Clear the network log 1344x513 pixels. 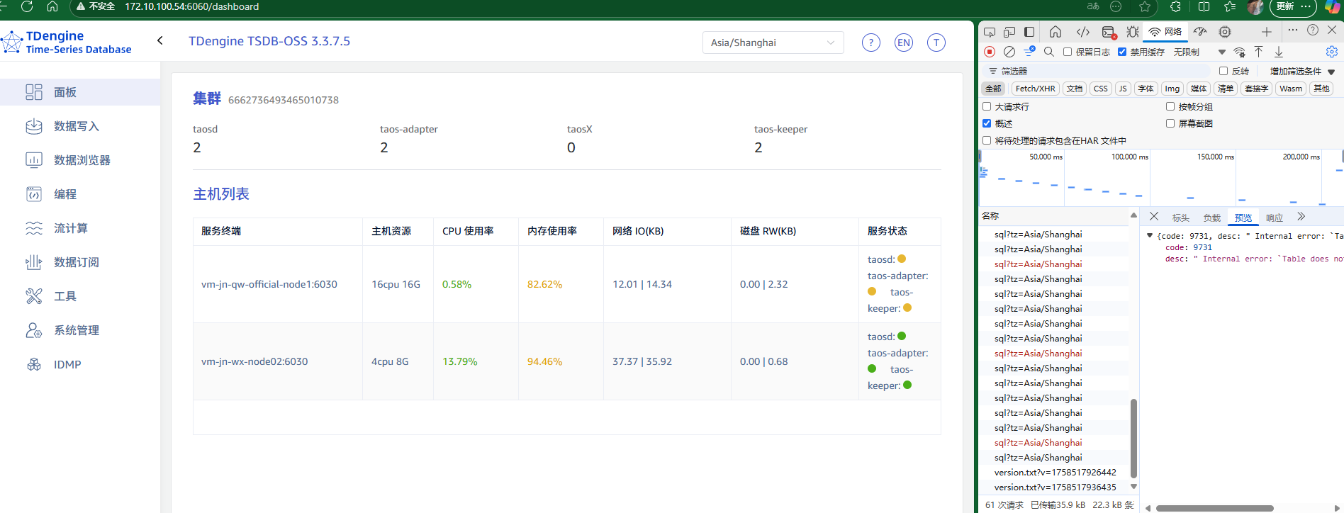tap(1009, 52)
